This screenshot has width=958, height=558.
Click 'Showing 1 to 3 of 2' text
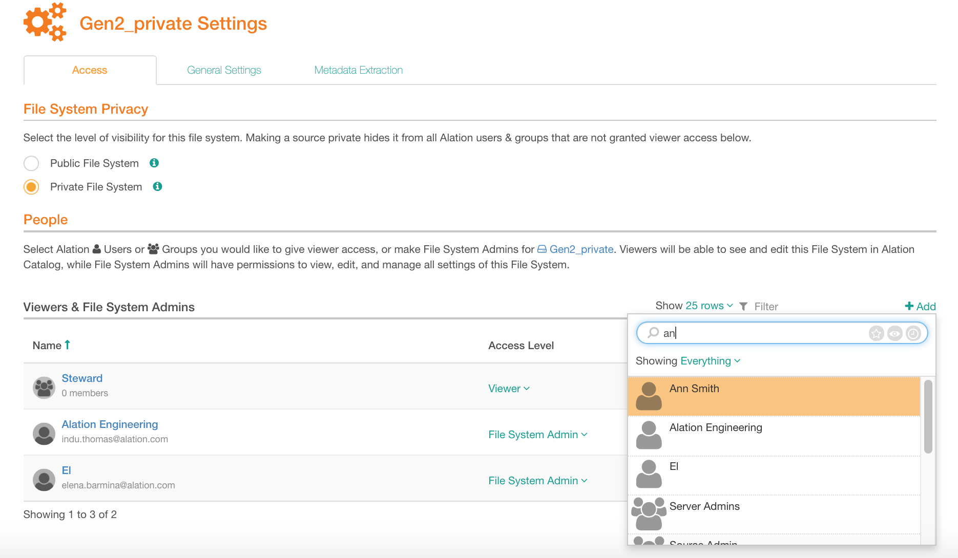(70, 514)
